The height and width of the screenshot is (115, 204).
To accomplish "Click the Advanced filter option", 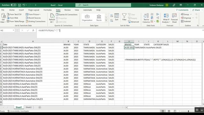I will (134, 22).
